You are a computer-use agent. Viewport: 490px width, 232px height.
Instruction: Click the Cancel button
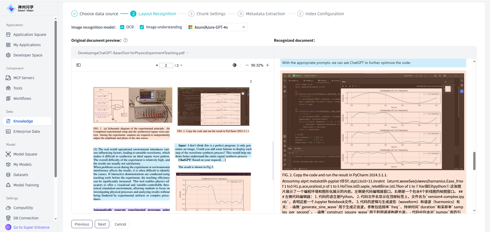pos(120,224)
